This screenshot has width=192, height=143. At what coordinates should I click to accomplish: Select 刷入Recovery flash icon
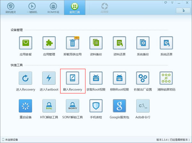point(72,78)
